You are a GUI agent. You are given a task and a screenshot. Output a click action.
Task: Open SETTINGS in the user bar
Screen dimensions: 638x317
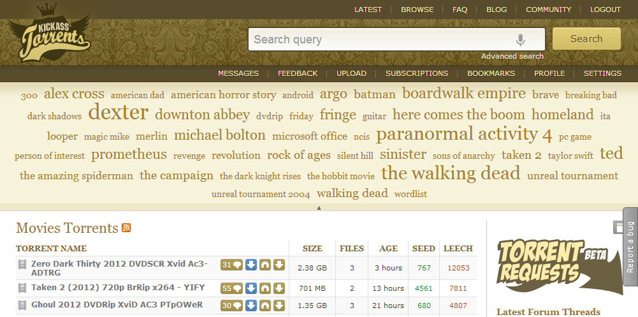click(x=602, y=73)
